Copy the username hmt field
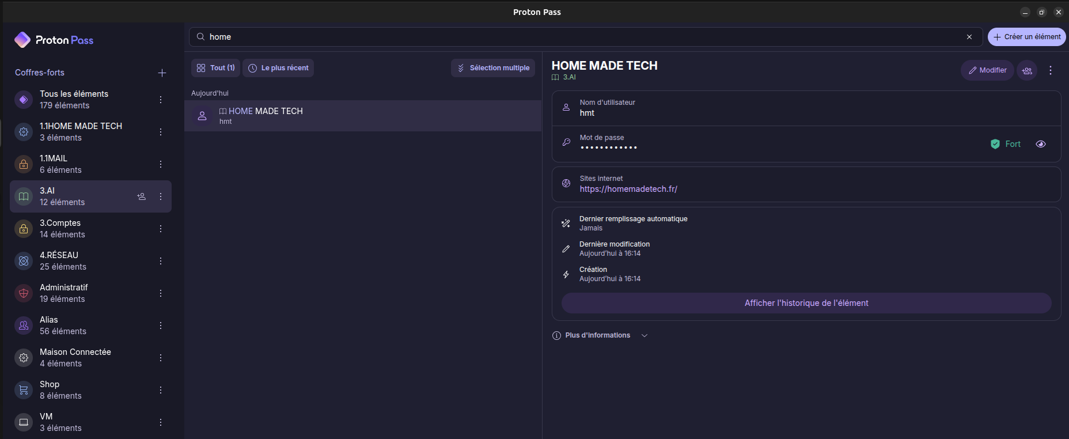Screen dimensions: 1069x439 point(806,108)
